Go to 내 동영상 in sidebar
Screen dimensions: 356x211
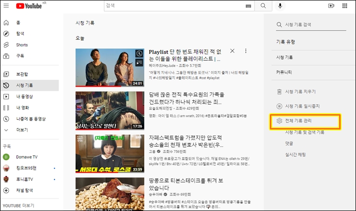tap(25, 97)
